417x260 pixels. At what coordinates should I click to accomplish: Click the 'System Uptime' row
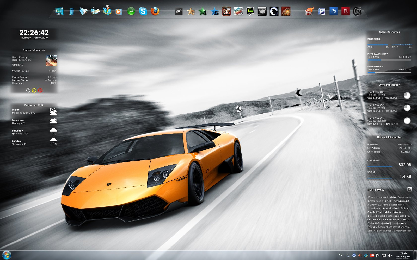click(34, 71)
